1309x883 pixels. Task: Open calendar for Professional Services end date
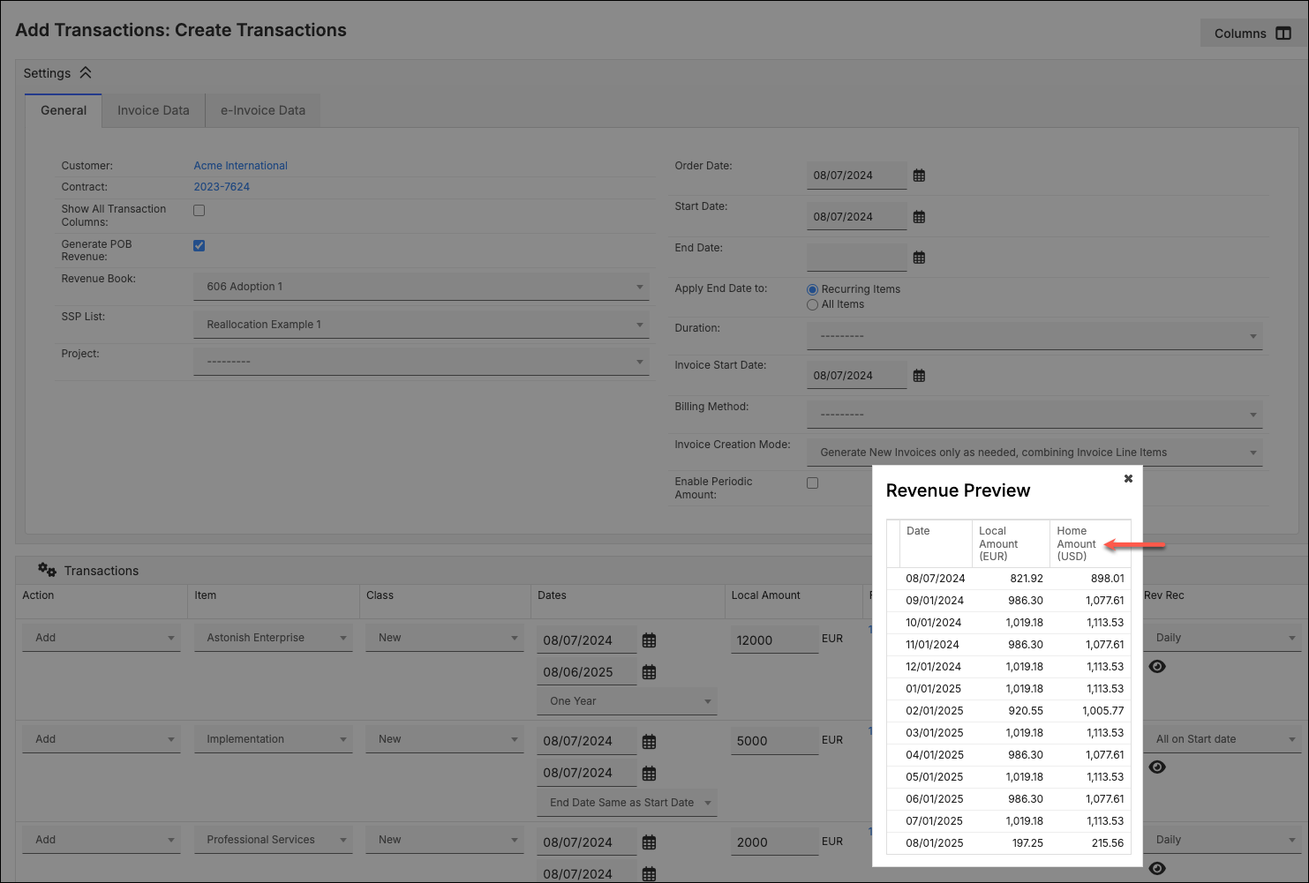[x=649, y=874]
